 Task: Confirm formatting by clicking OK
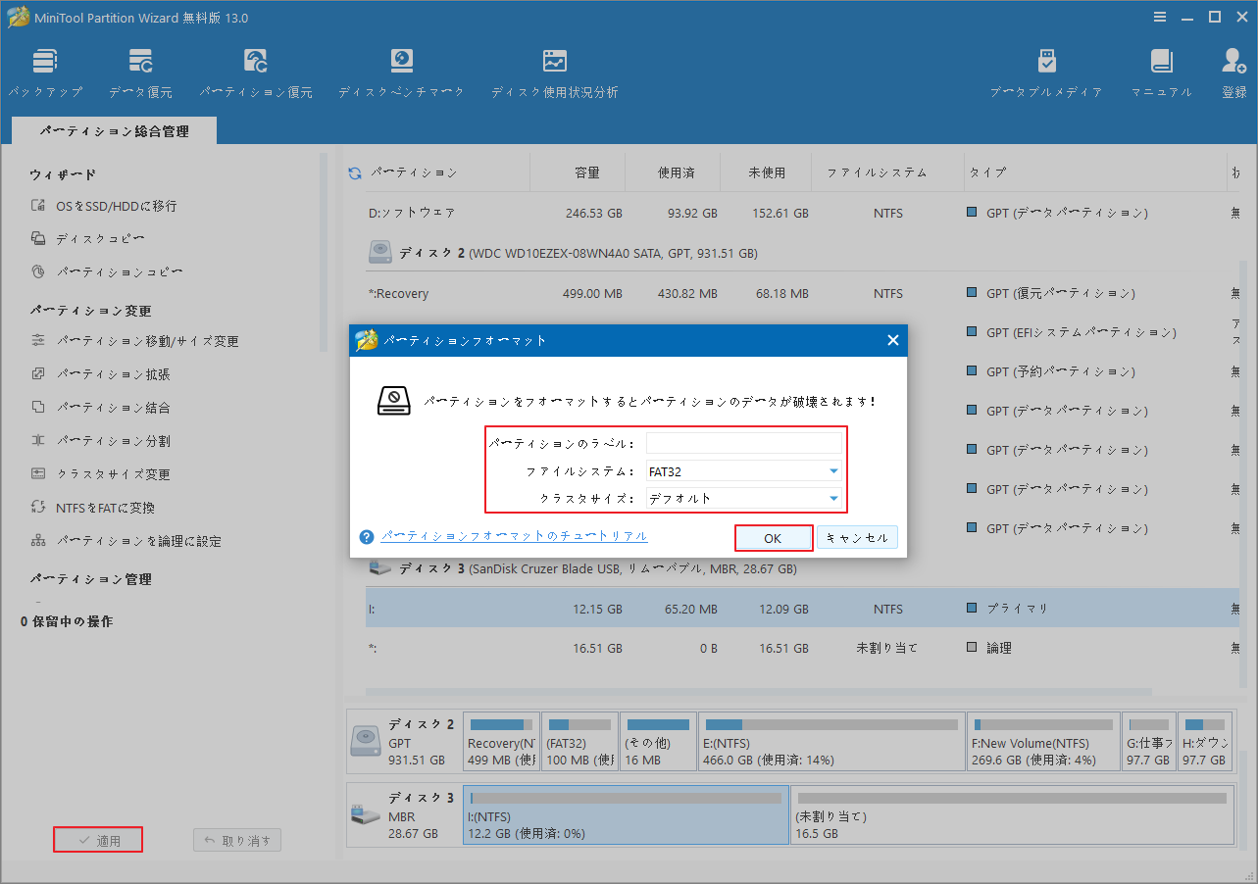tap(774, 537)
